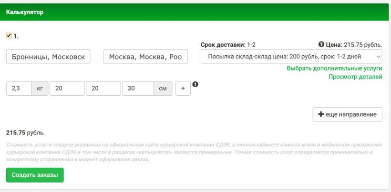The image size is (391, 192).
Task: Click the кг unit label
Action: click(x=40, y=89)
